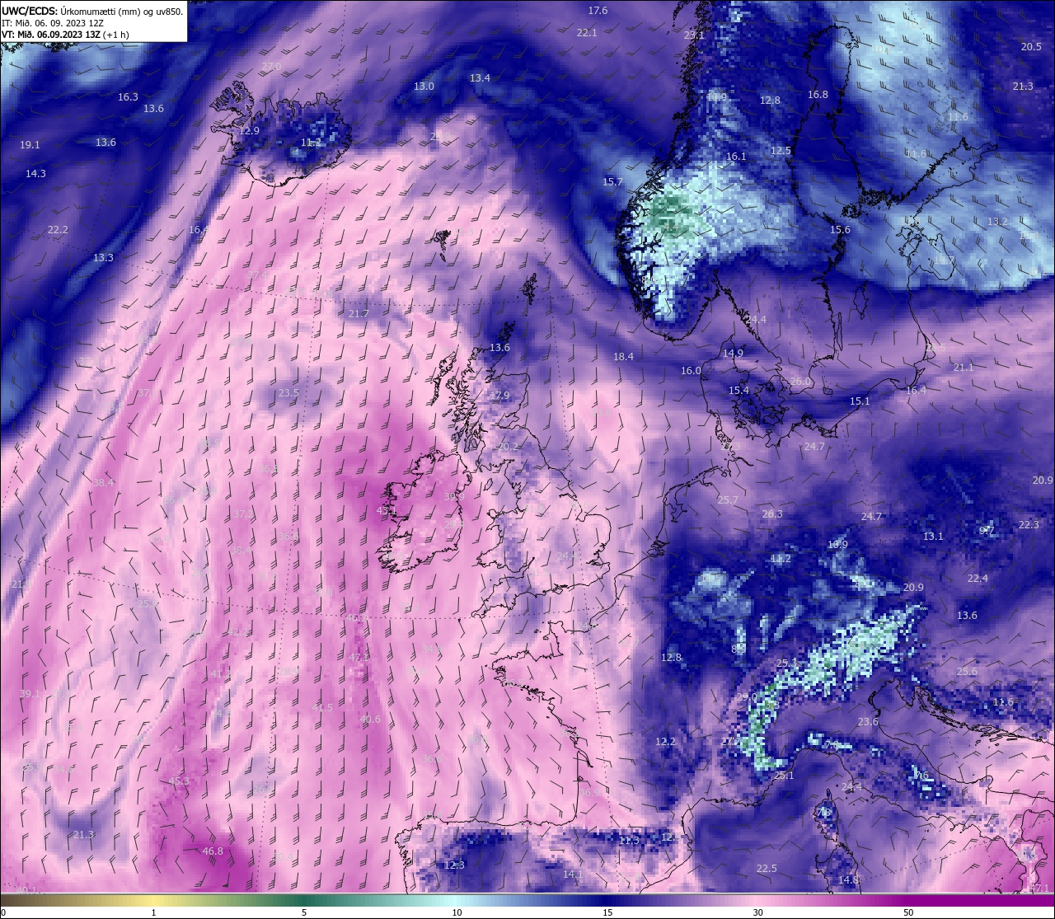Click the 5 label on color scale

click(304, 912)
